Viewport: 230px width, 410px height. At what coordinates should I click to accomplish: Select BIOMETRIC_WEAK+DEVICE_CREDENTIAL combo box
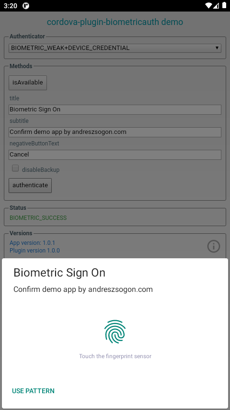[115, 48]
